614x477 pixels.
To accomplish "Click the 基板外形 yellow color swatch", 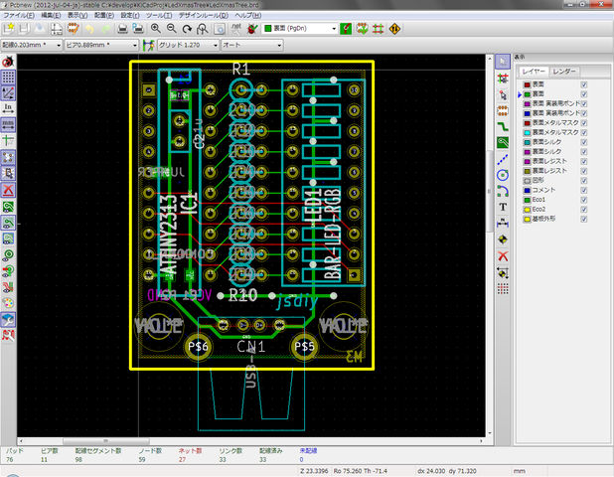I will coord(528,220).
